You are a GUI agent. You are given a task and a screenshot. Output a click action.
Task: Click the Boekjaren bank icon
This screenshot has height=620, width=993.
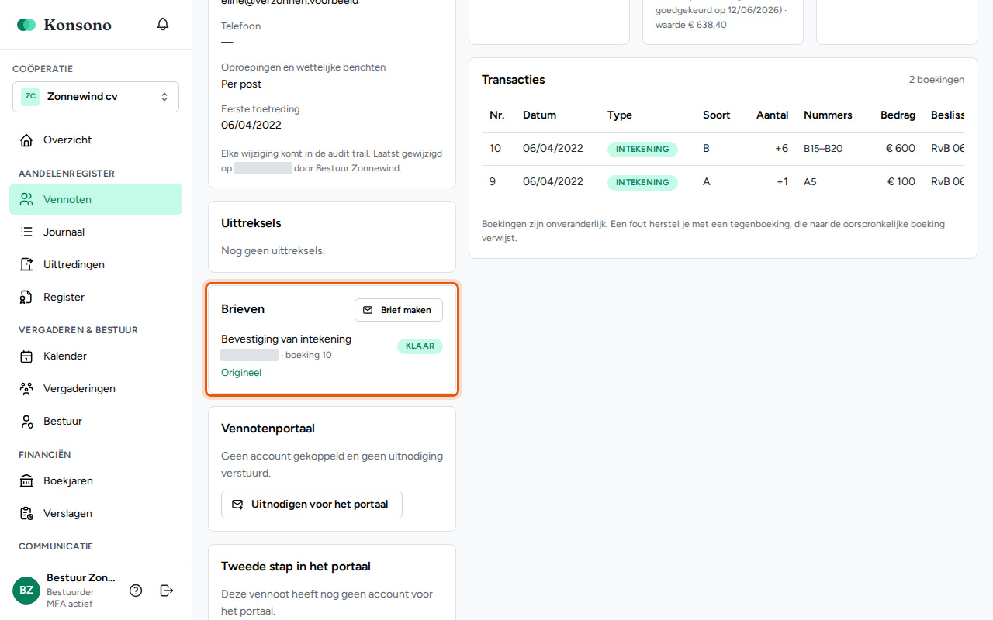tap(27, 481)
